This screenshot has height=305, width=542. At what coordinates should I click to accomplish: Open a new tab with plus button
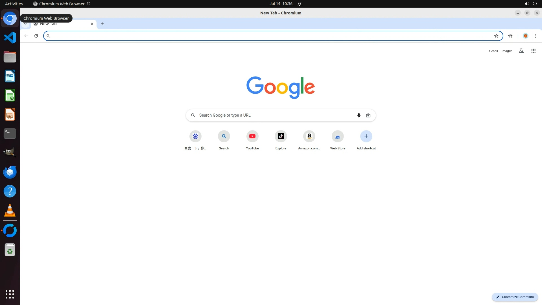pos(102,24)
